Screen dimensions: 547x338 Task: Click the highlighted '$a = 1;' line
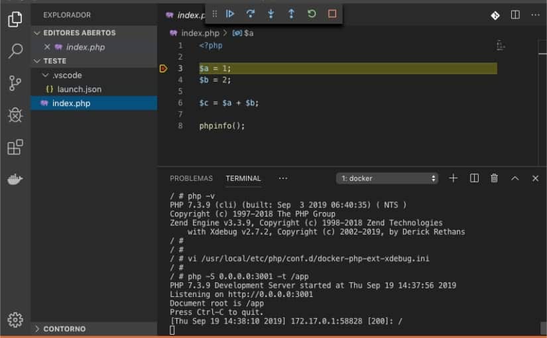[x=348, y=68]
